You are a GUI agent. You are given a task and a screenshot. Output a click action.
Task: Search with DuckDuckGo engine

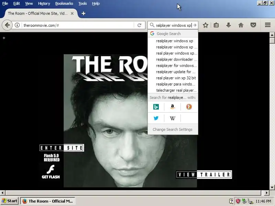coord(189,107)
